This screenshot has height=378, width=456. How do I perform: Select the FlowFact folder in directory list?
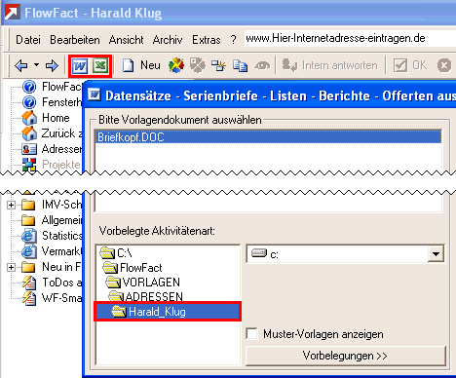(133, 268)
